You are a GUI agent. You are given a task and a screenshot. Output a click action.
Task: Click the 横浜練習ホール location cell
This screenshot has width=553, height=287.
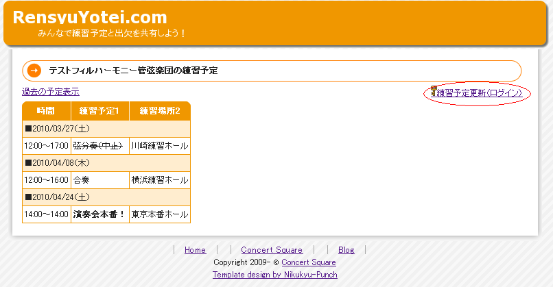[x=158, y=180]
